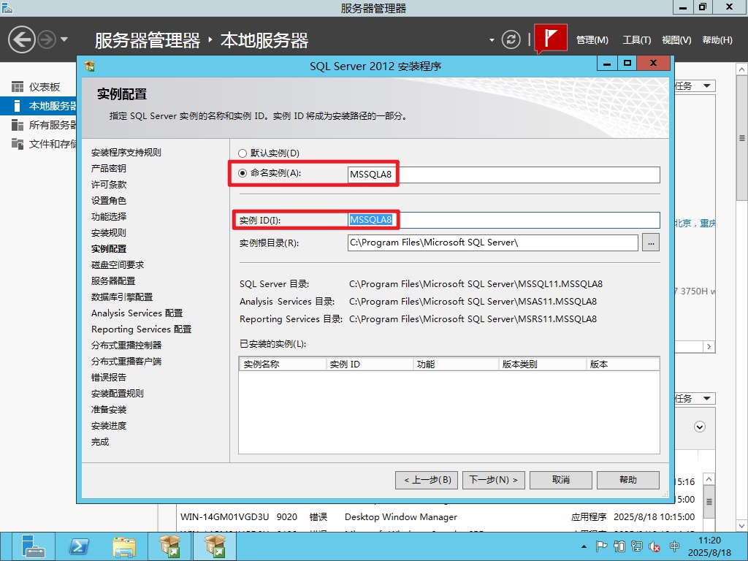This screenshot has height=561, width=748.
Task: Sort by the 实例名称 column header
Action: pos(283,365)
